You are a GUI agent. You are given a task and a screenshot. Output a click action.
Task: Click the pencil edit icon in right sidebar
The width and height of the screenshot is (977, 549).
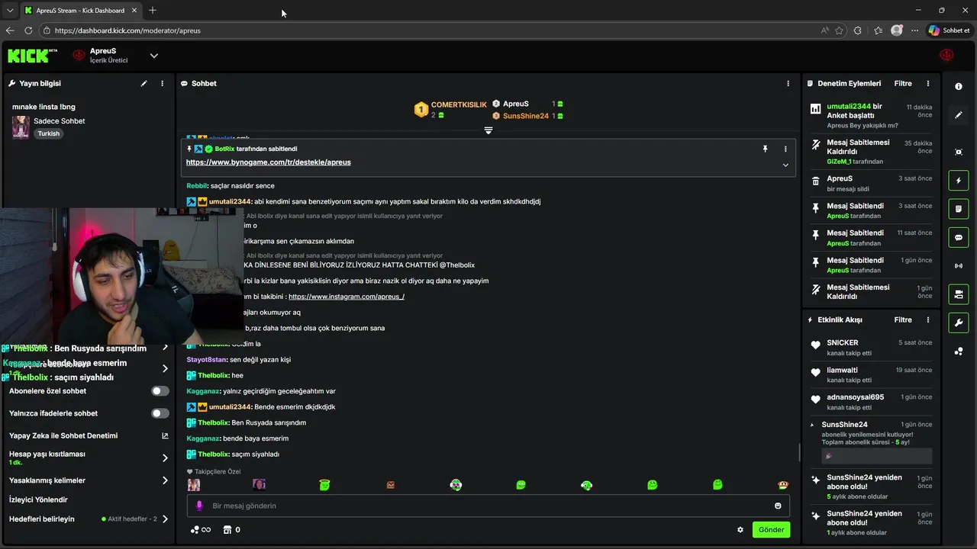959,115
